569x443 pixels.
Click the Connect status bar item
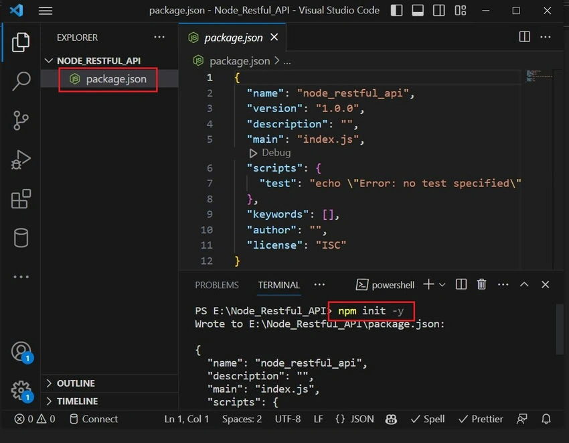(94, 419)
